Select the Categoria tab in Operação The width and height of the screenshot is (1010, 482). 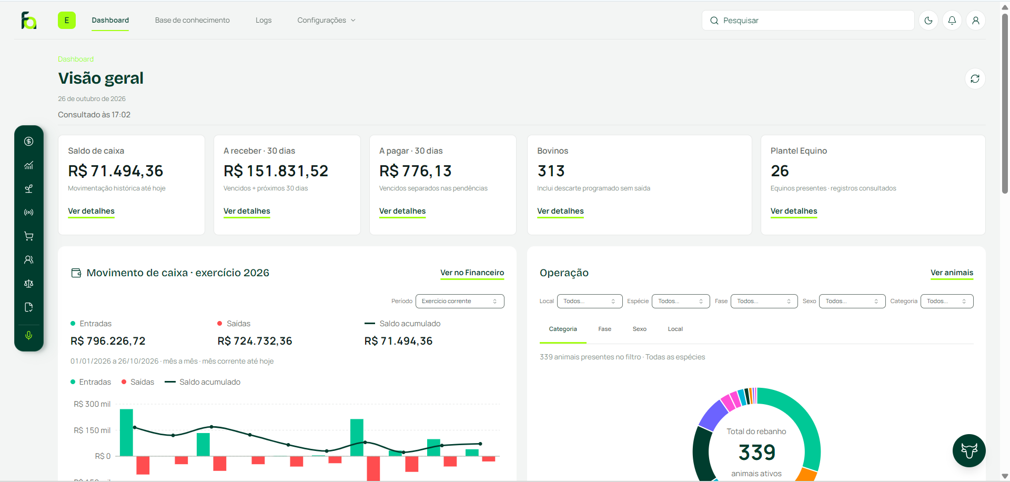pyautogui.click(x=563, y=329)
